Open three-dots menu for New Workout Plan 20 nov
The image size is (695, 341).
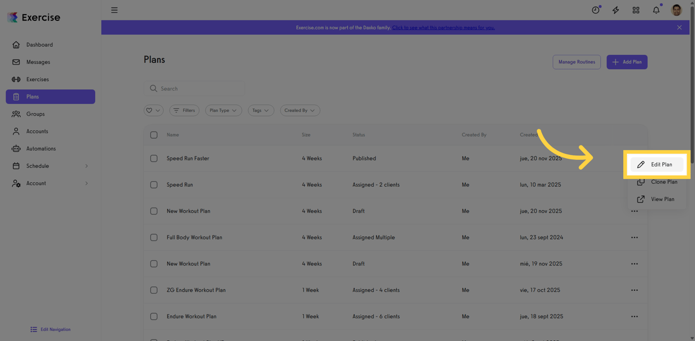(634, 211)
